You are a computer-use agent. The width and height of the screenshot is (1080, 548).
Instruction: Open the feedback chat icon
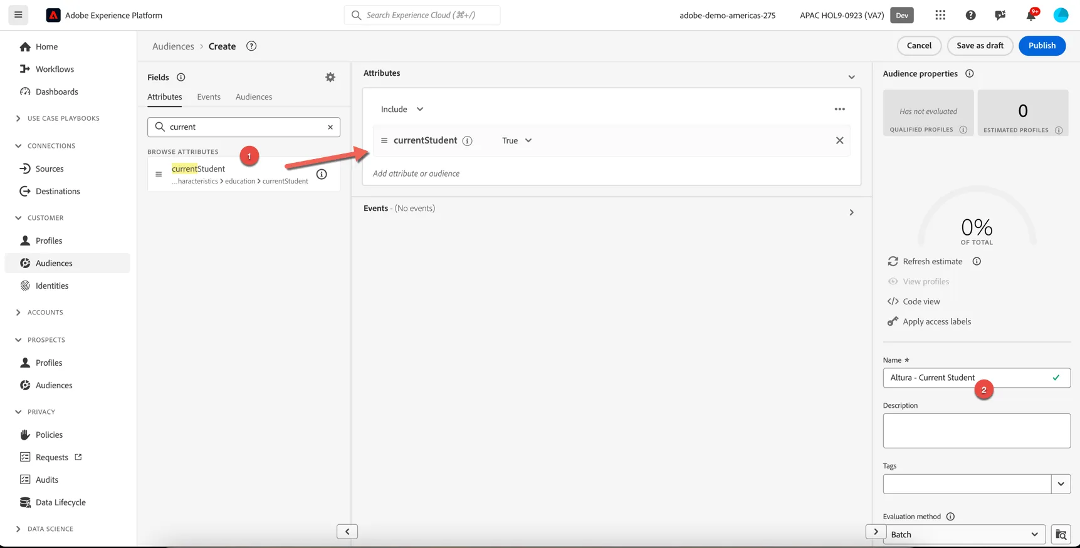(1000, 15)
